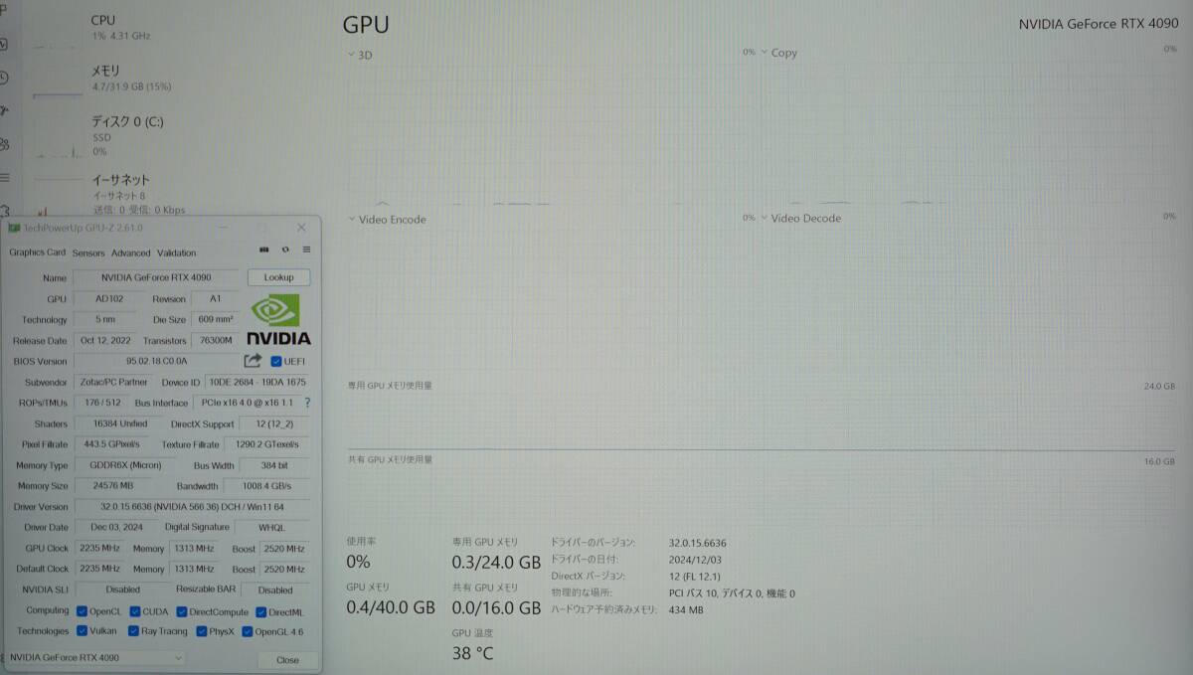1193x675 pixels.
Task: Click the Bandwidth 1008.4 GB/s field
Action: (x=266, y=486)
